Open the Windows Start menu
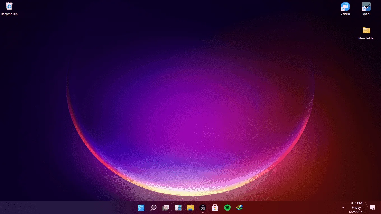 pos(141,208)
